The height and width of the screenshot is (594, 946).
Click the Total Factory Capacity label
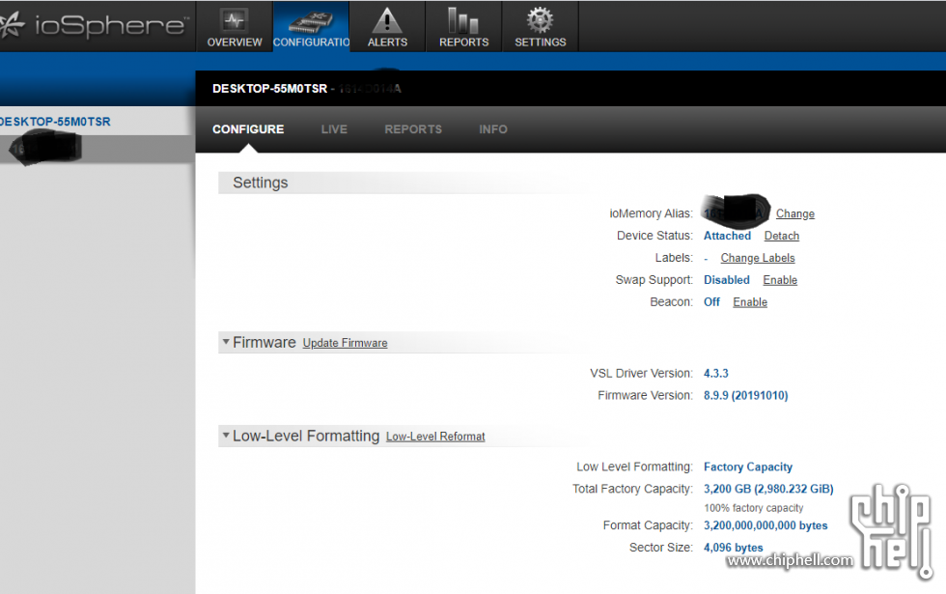[633, 489]
